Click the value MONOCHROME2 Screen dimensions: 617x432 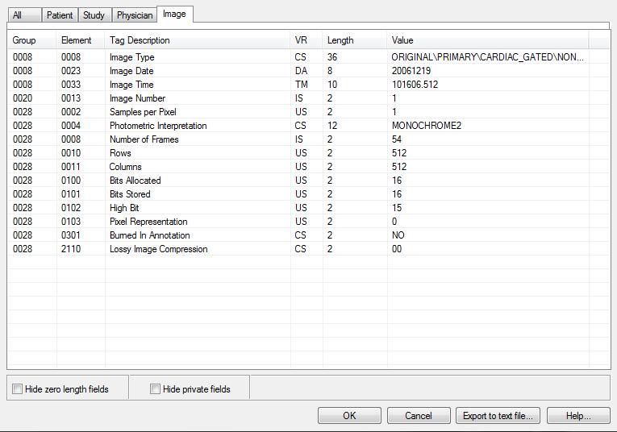[x=427, y=126]
